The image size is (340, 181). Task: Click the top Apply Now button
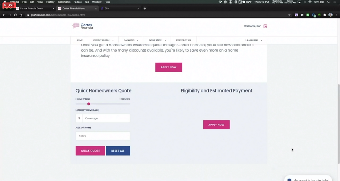click(169, 67)
